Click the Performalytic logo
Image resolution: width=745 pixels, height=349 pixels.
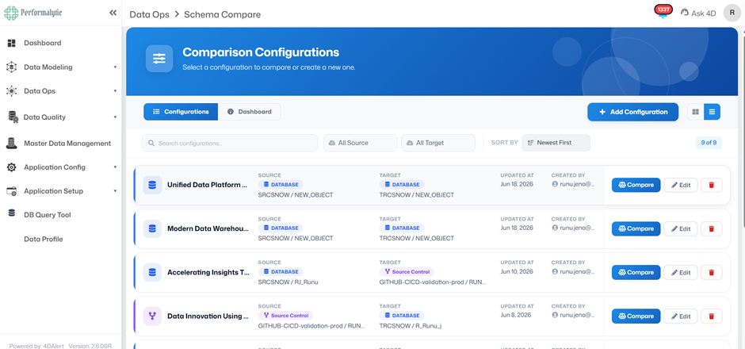[32, 13]
